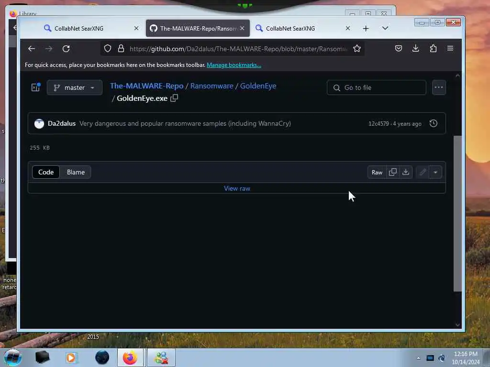
Task: Select The-MALWARE-Repo GitHub tab
Action: click(198, 28)
